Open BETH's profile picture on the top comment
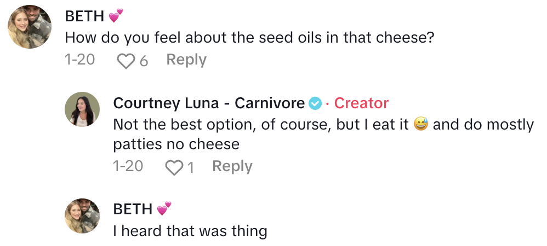Viewport: 547px width, 246px height. point(30,27)
